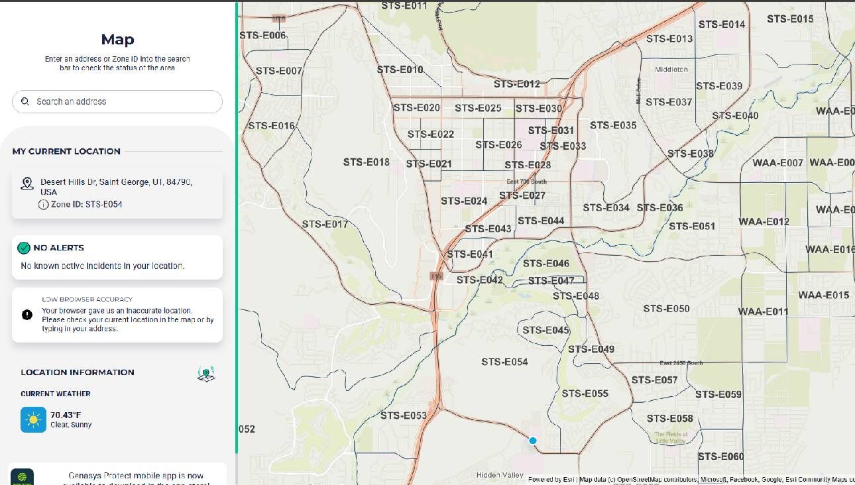Viewport: 855px width, 485px height.
Task: Select zone WAA-E011 on the map
Action: (x=764, y=312)
